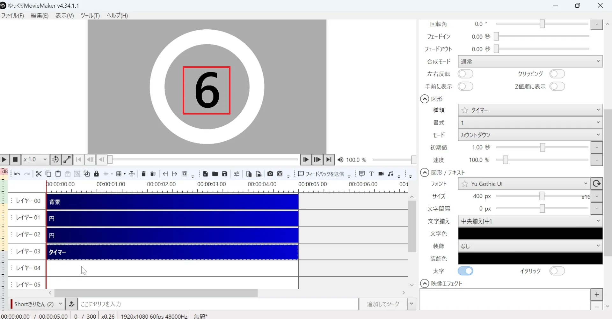This screenshot has width=612, height=319.
Task: Open the ヘルプ(H) menu
Action: click(117, 15)
